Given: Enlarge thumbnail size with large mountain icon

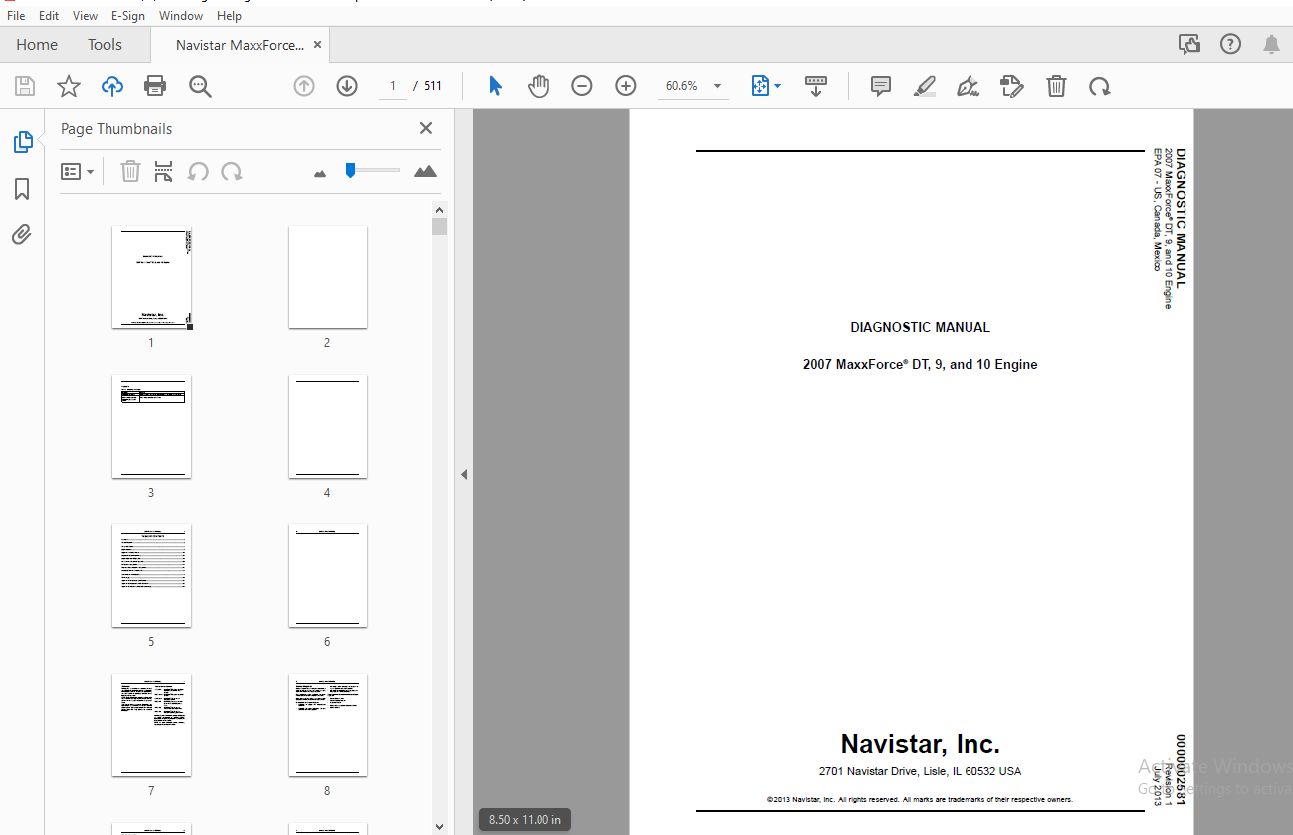Looking at the screenshot, I should coord(425,171).
